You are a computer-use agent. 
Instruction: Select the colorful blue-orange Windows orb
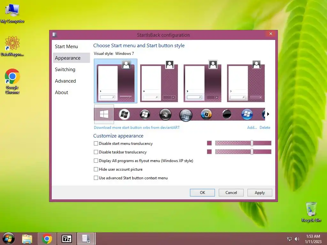click(206, 114)
